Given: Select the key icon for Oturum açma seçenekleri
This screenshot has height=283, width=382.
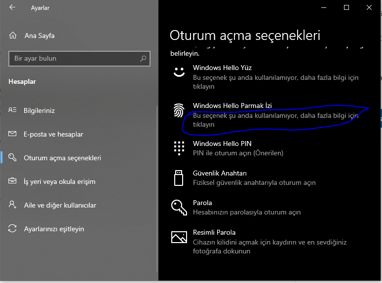Looking at the screenshot, I should pyautogui.click(x=12, y=157).
